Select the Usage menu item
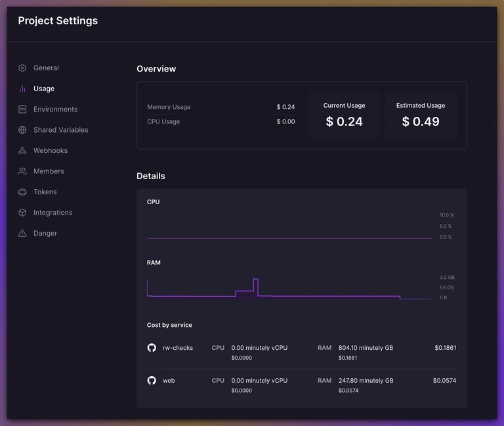504x426 pixels. click(44, 89)
